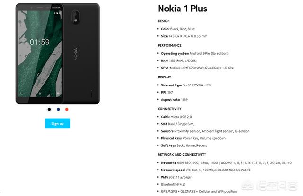Click the PERFORMANCE section heading
This screenshot has height=196, width=303.
169,45
